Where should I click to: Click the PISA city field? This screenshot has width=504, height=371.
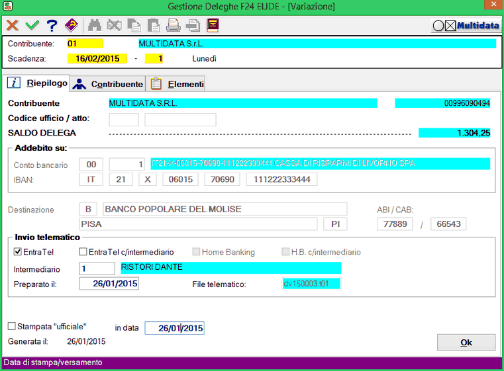pyautogui.click(x=198, y=224)
